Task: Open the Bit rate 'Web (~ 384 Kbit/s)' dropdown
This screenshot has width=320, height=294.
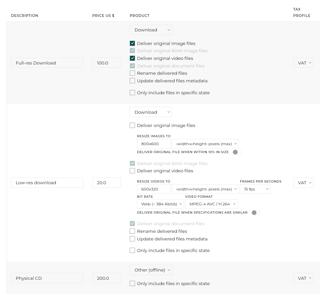Action: click(160, 204)
